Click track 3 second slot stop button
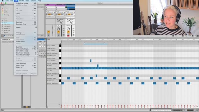 point(66,9)
